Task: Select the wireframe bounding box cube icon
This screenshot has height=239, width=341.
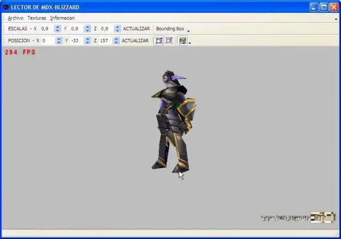Action: click(169, 40)
